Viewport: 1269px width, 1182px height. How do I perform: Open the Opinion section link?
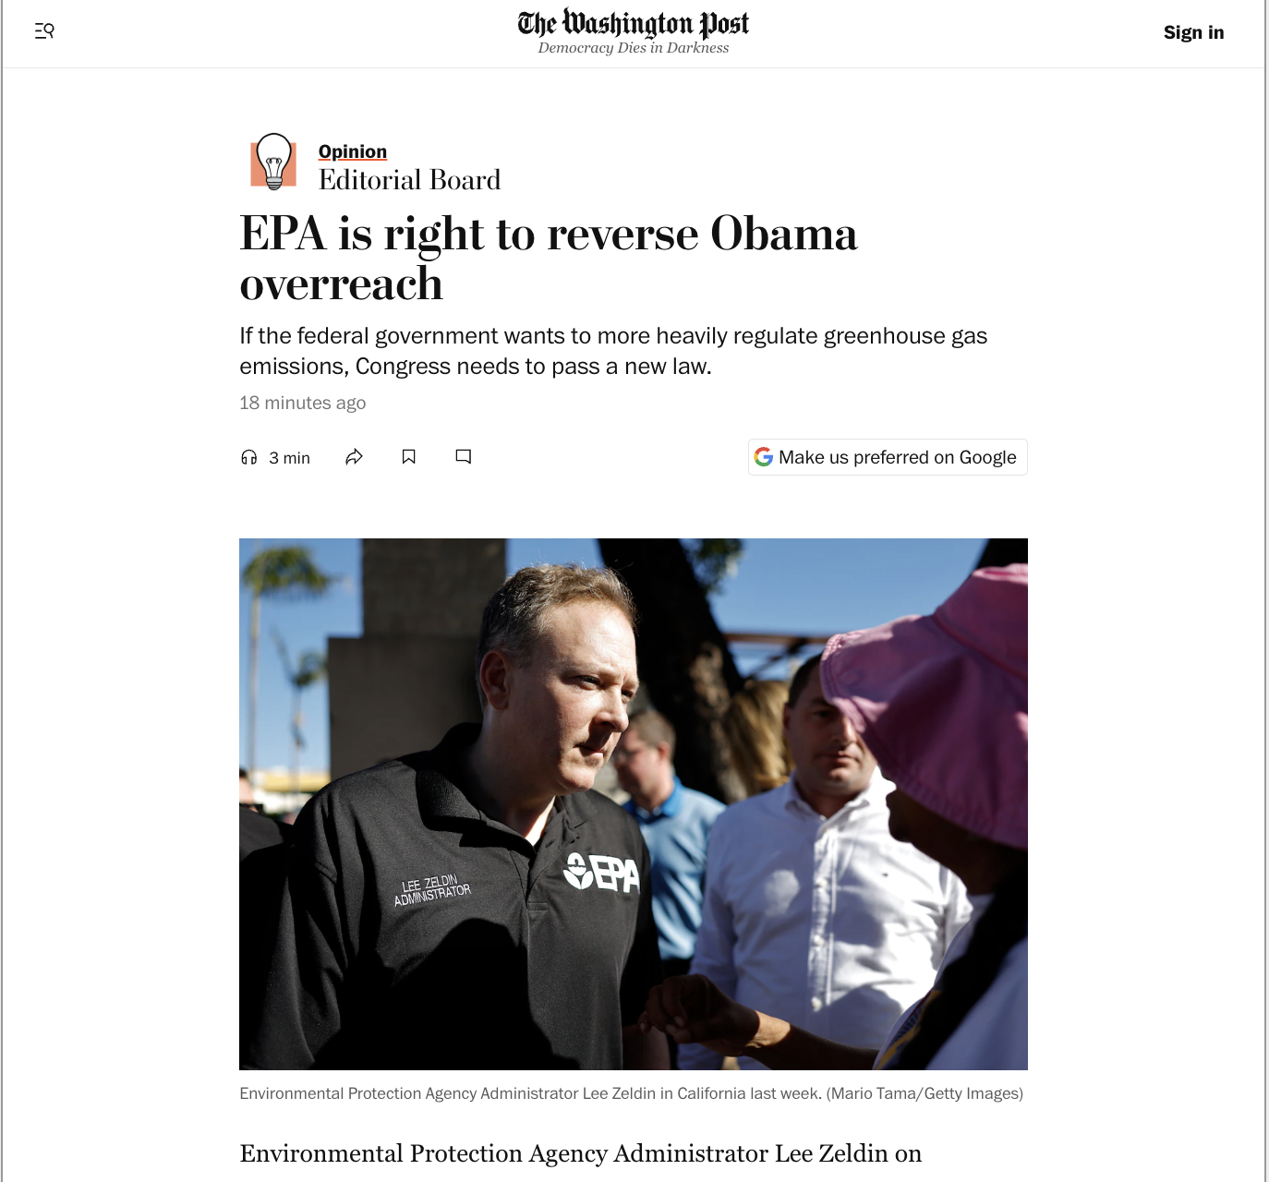[353, 151]
